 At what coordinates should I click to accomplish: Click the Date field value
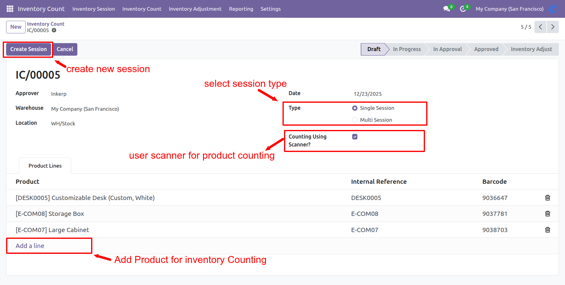point(367,94)
